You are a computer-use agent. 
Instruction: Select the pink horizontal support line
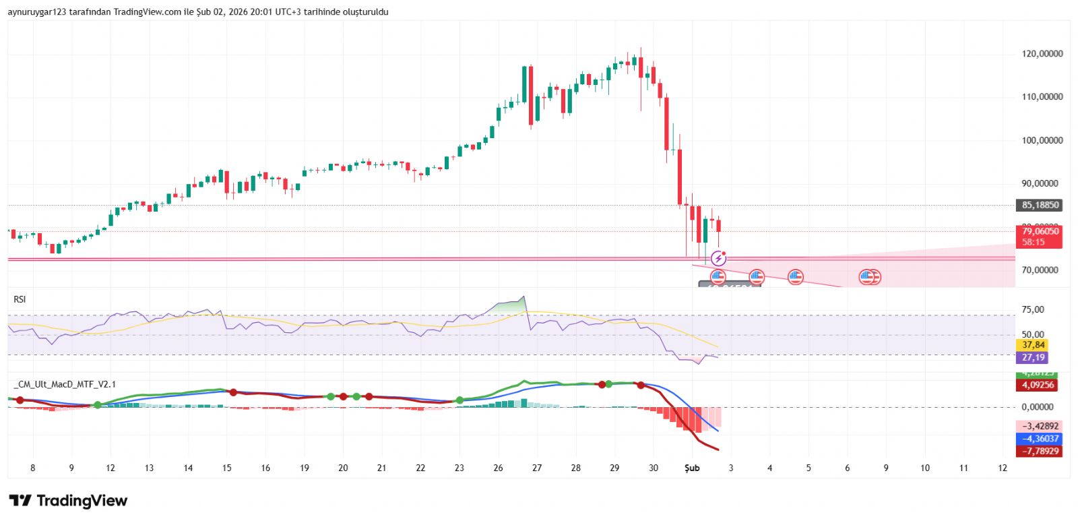(337, 258)
